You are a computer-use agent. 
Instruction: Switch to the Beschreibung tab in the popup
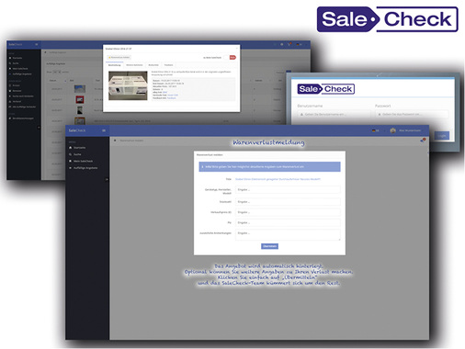(115, 65)
